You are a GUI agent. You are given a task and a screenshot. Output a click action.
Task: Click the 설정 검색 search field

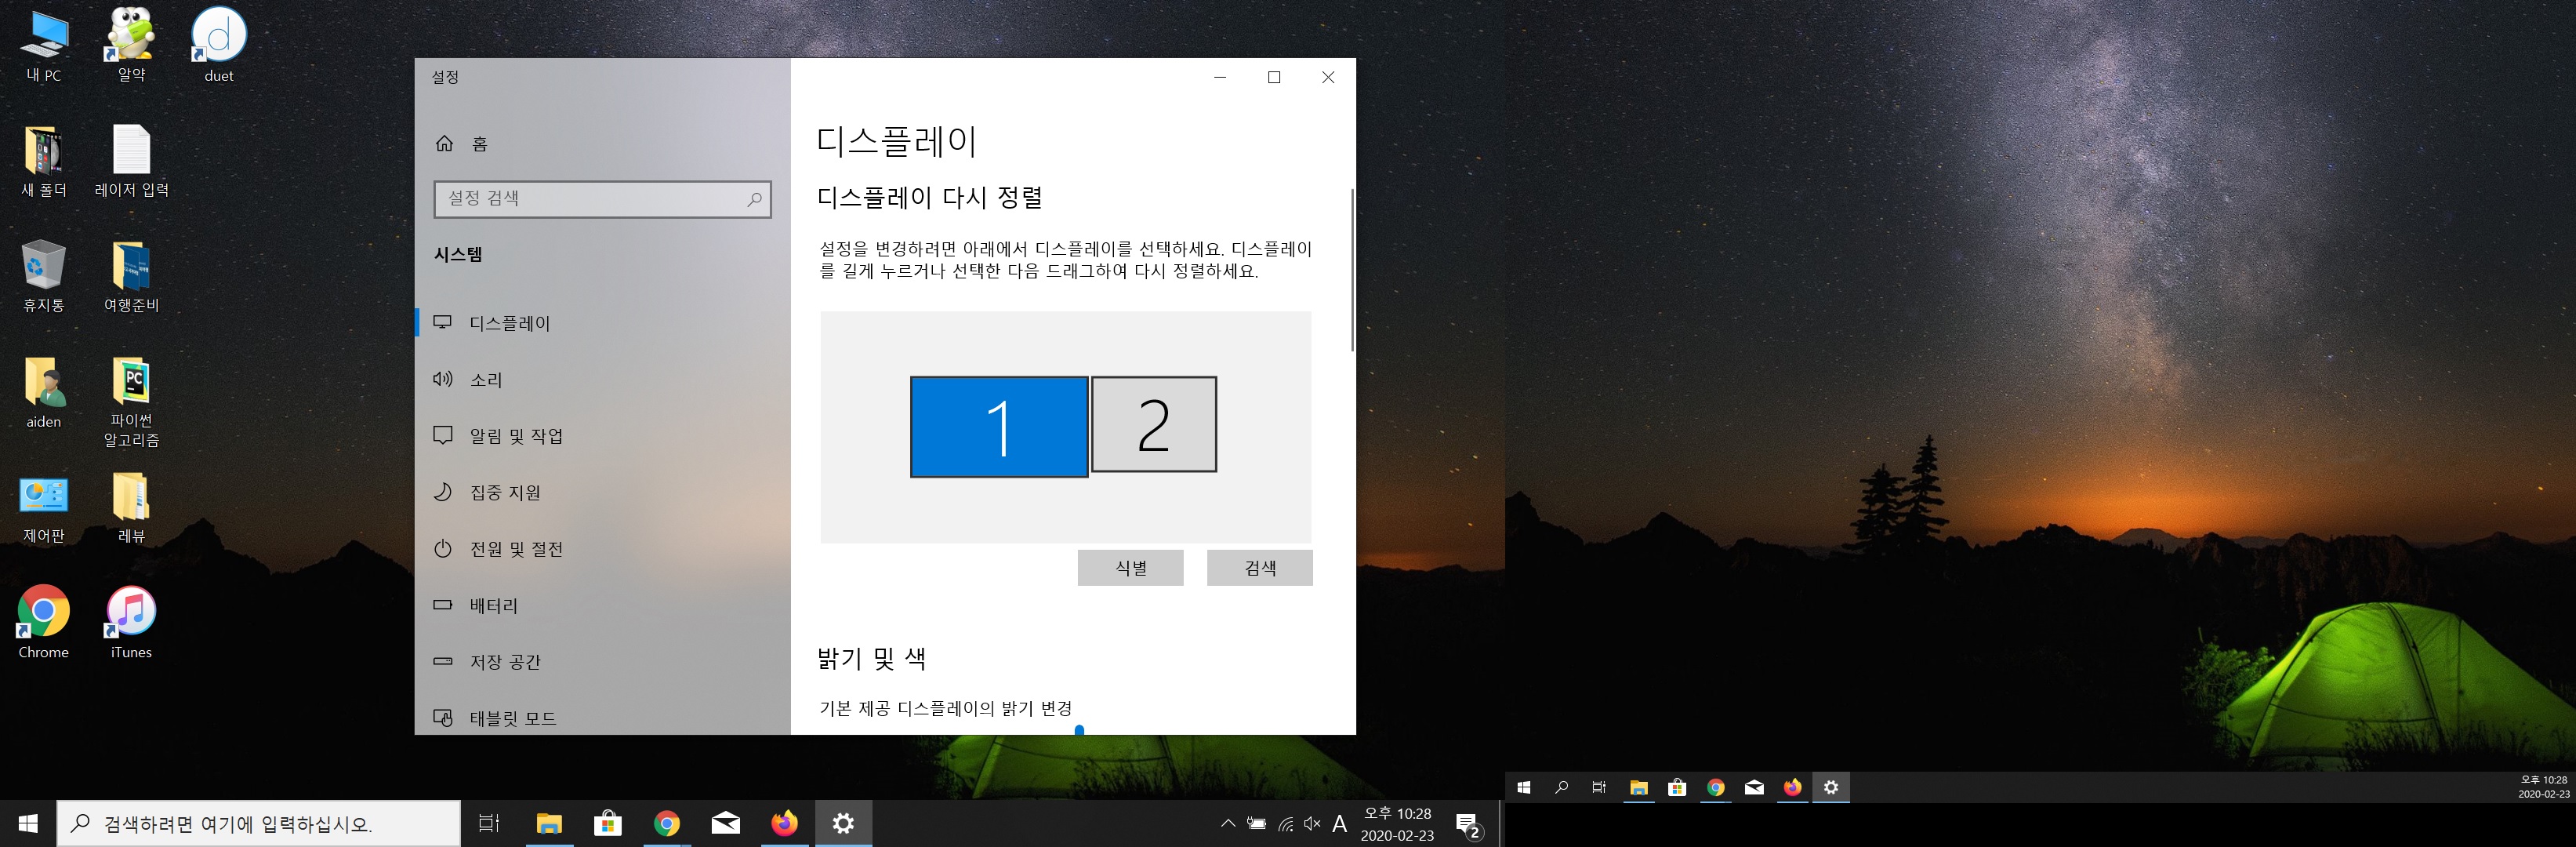tap(590, 199)
